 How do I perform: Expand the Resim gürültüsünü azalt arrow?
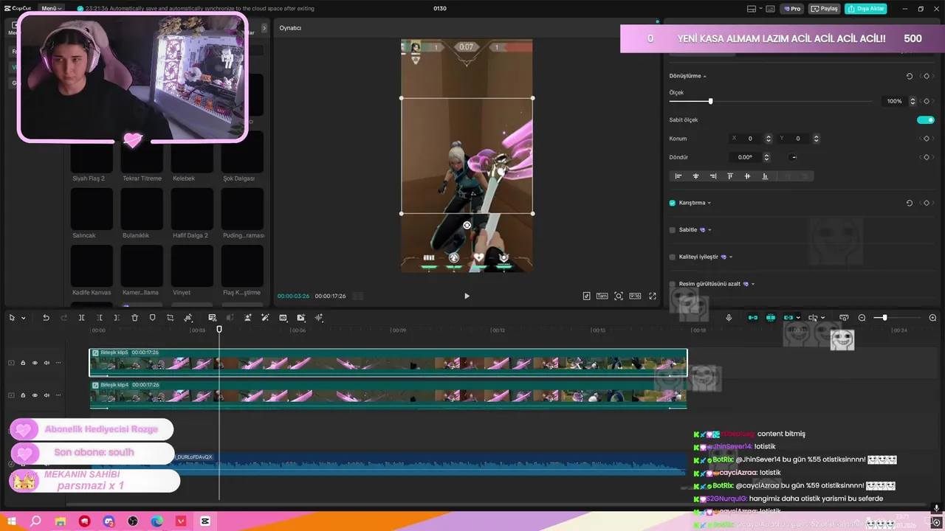[x=752, y=284]
